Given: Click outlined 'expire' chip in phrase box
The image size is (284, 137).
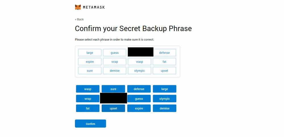Looking at the screenshot, I should click(x=90, y=62).
